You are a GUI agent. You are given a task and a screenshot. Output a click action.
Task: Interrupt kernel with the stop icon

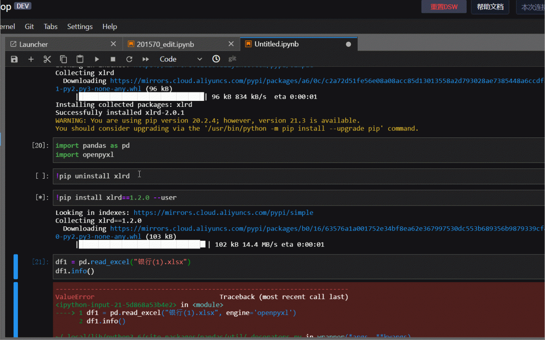click(113, 59)
